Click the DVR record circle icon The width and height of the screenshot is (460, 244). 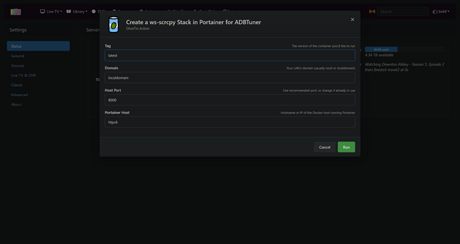(x=93, y=11)
